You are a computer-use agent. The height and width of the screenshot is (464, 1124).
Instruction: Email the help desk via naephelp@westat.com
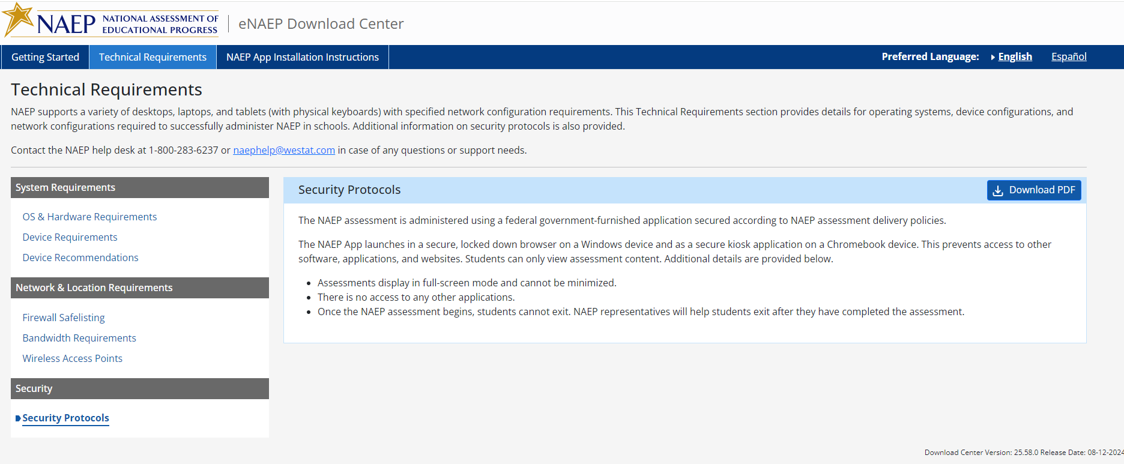[x=284, y=150]
